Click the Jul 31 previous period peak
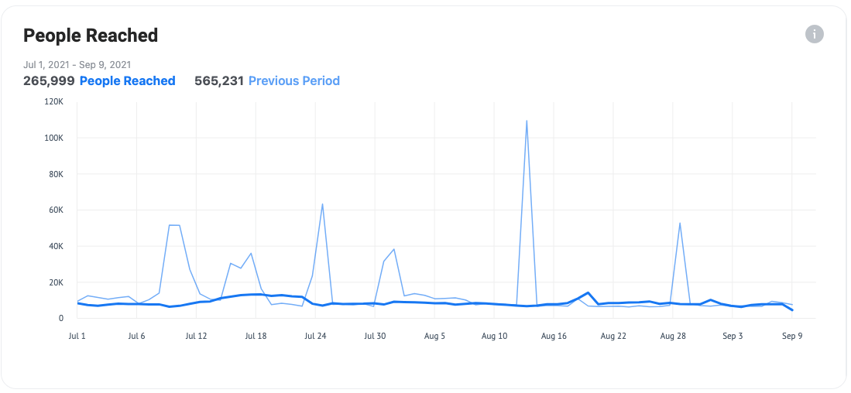Image resolution: width=851 pixels, height=393 pixels. click(x=393, y=249)
